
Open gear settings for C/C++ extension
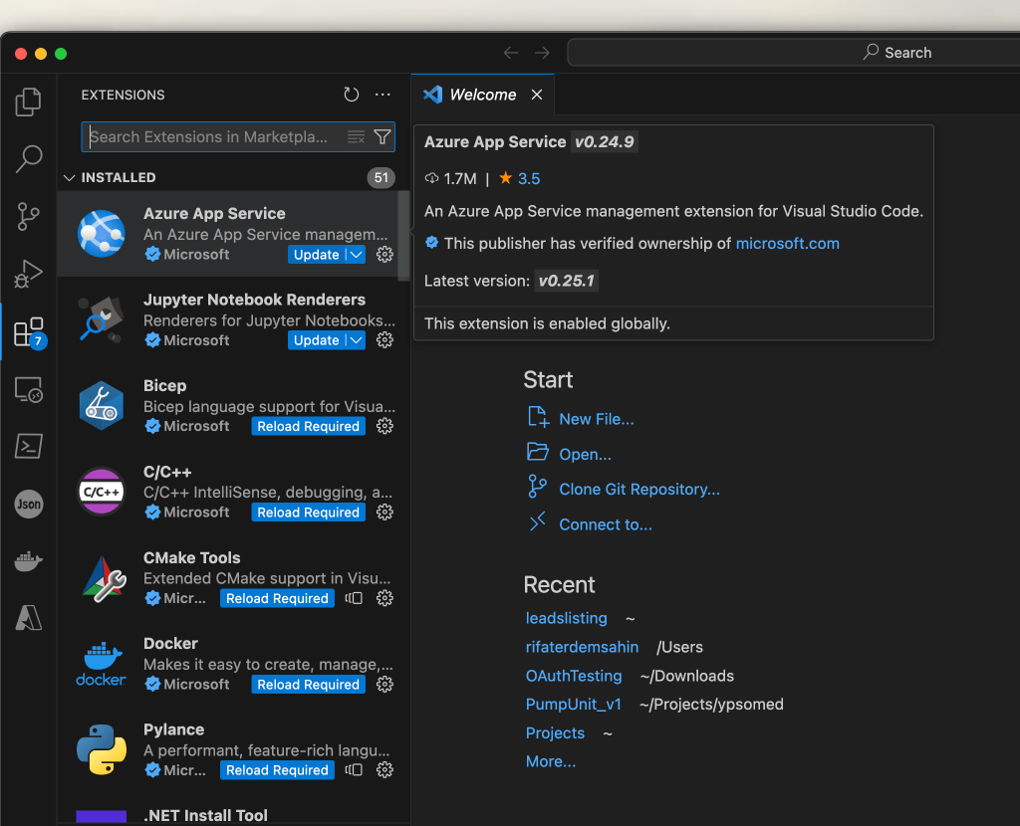click(x=384, y=513)
